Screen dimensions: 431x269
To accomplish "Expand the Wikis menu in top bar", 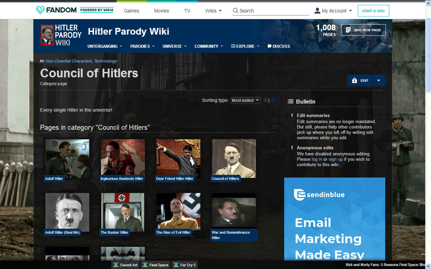I will 213,11.
